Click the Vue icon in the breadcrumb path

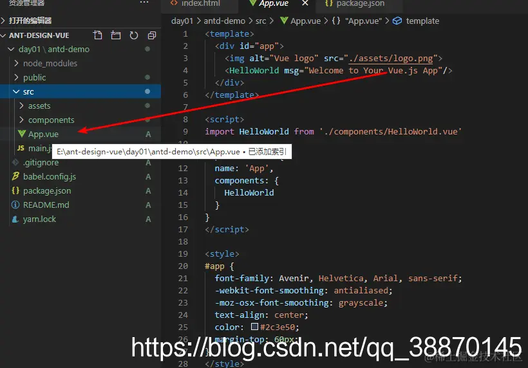[x=284, y=21]
